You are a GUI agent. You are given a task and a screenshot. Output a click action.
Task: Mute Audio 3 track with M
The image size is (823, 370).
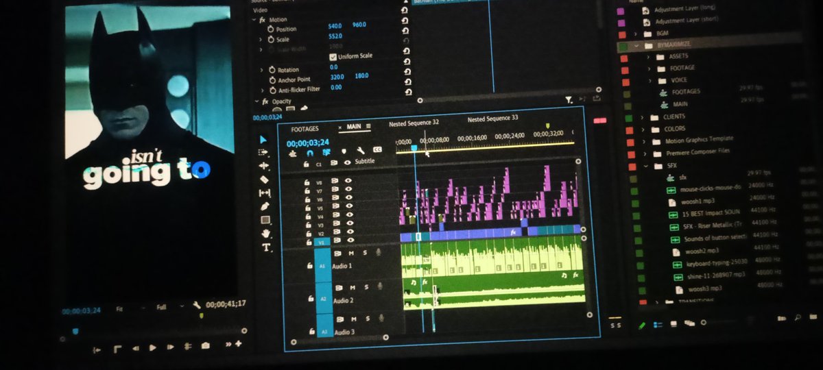pos(354,319)
